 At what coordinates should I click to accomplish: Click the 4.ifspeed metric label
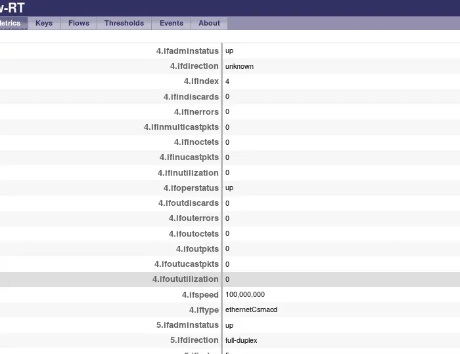point(200,294)
